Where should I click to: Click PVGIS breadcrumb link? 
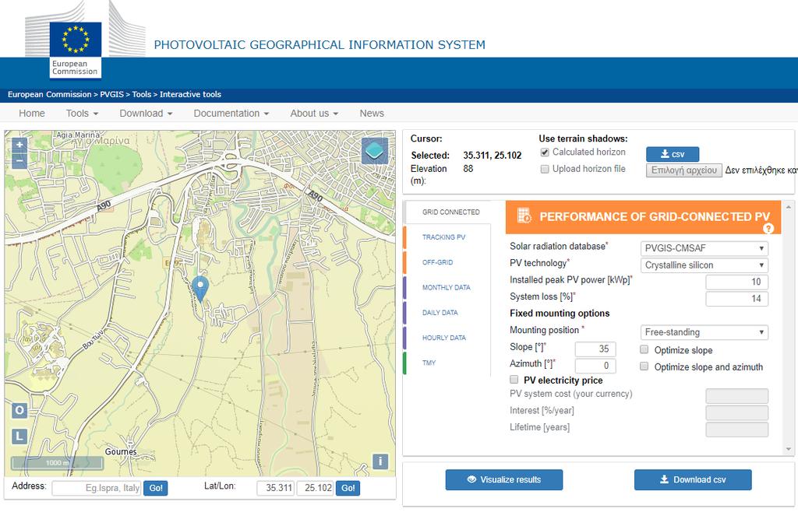point(111,94)
